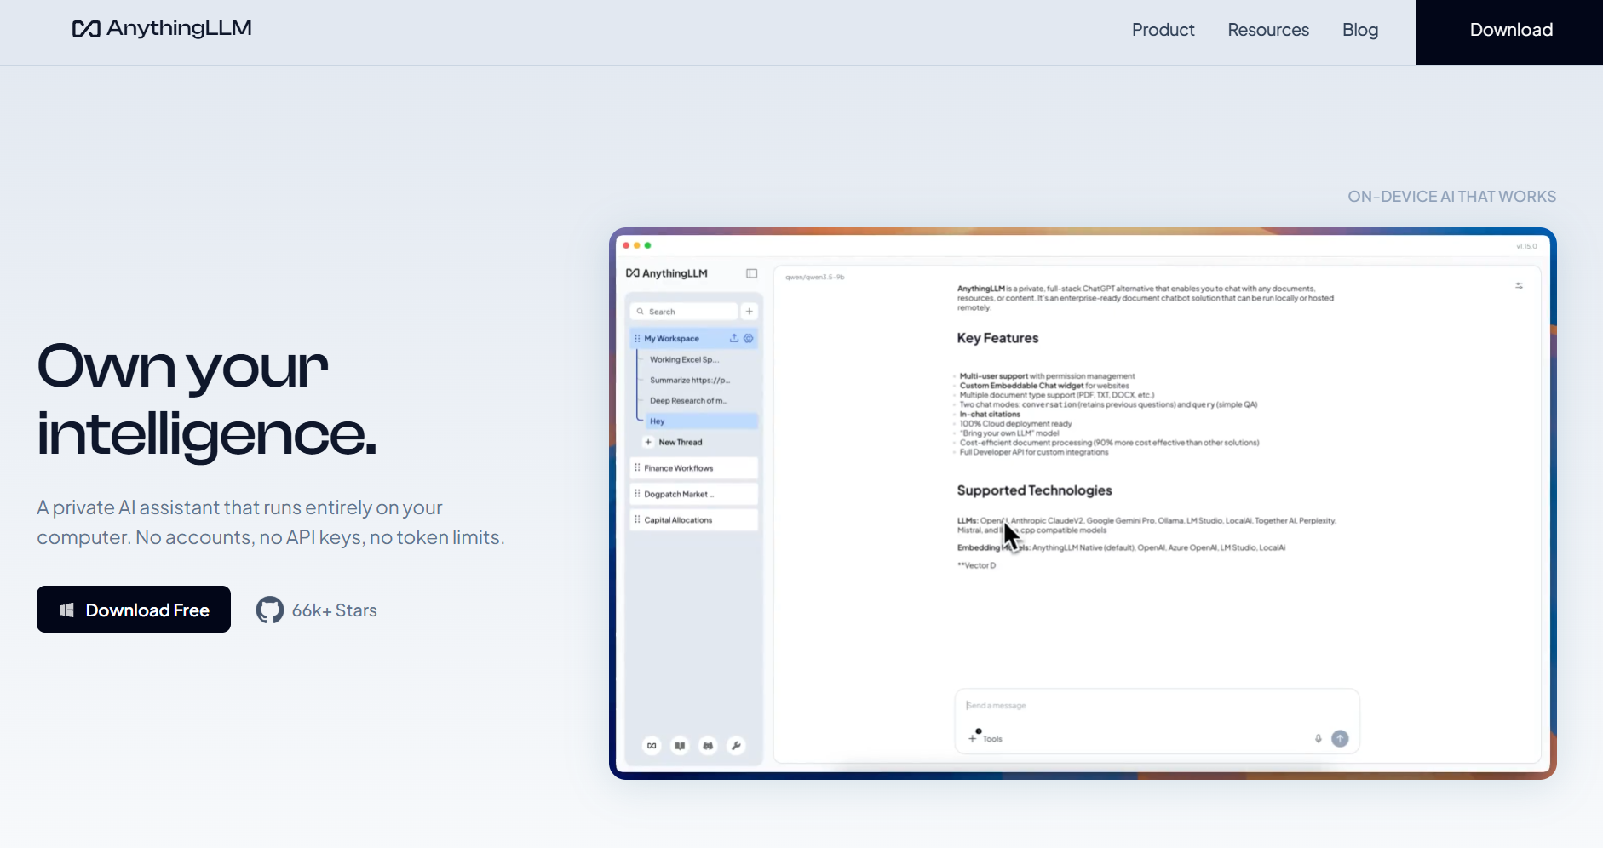Open the Finance Workflows workspace

[694, 468]
